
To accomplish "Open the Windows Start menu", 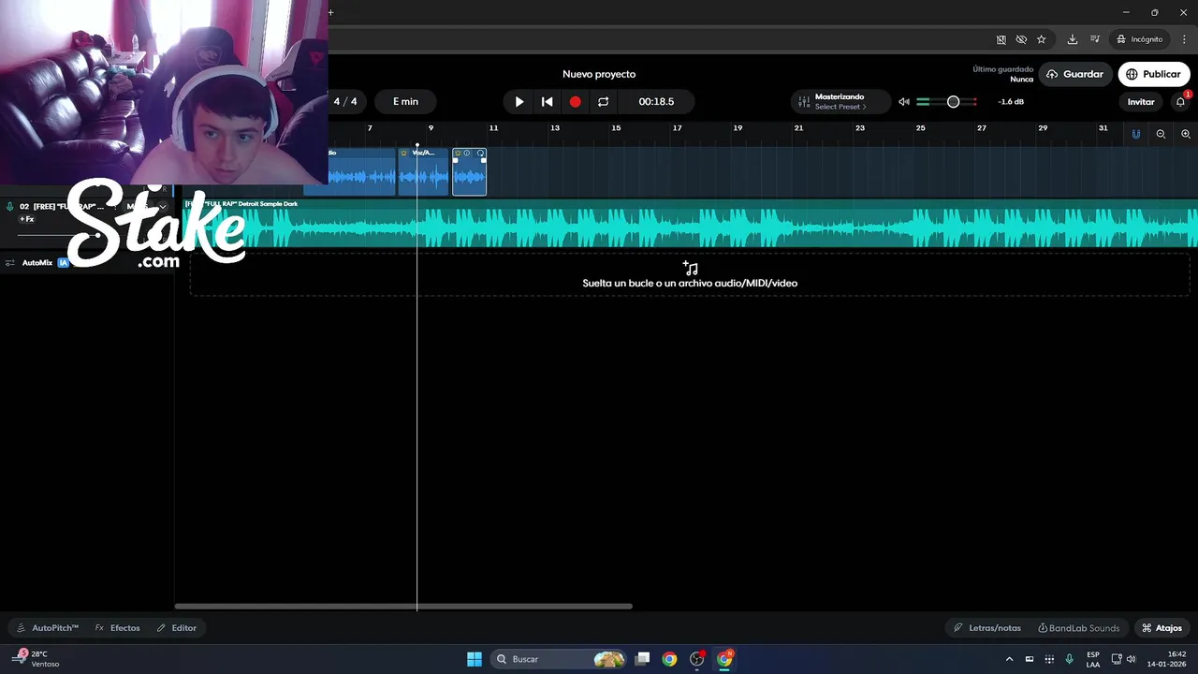I will (x=475, y=659).
